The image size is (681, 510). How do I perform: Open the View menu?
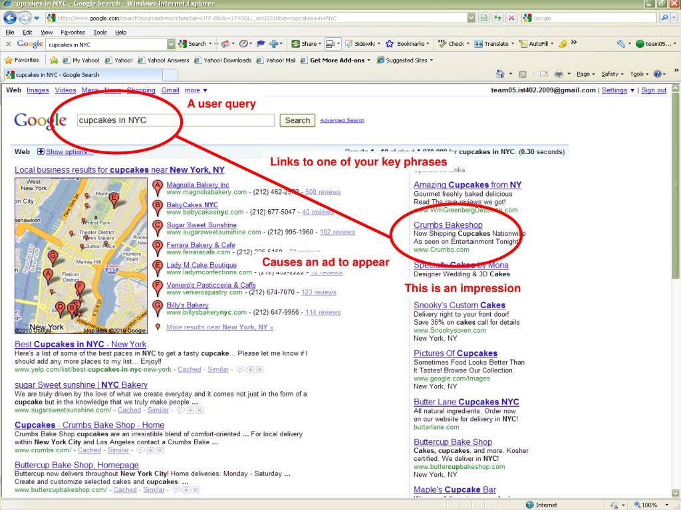pyautogui.click(x=47, y=32)
